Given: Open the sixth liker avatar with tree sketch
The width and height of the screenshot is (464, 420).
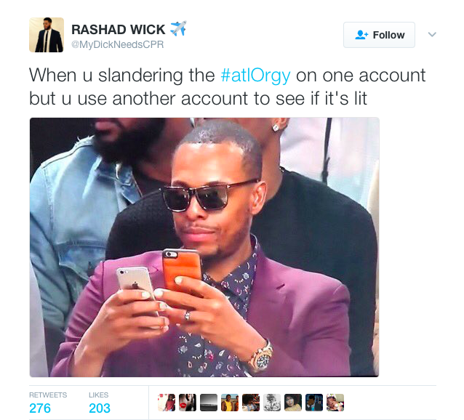Looking at the screenshot, I should point(272,403).
